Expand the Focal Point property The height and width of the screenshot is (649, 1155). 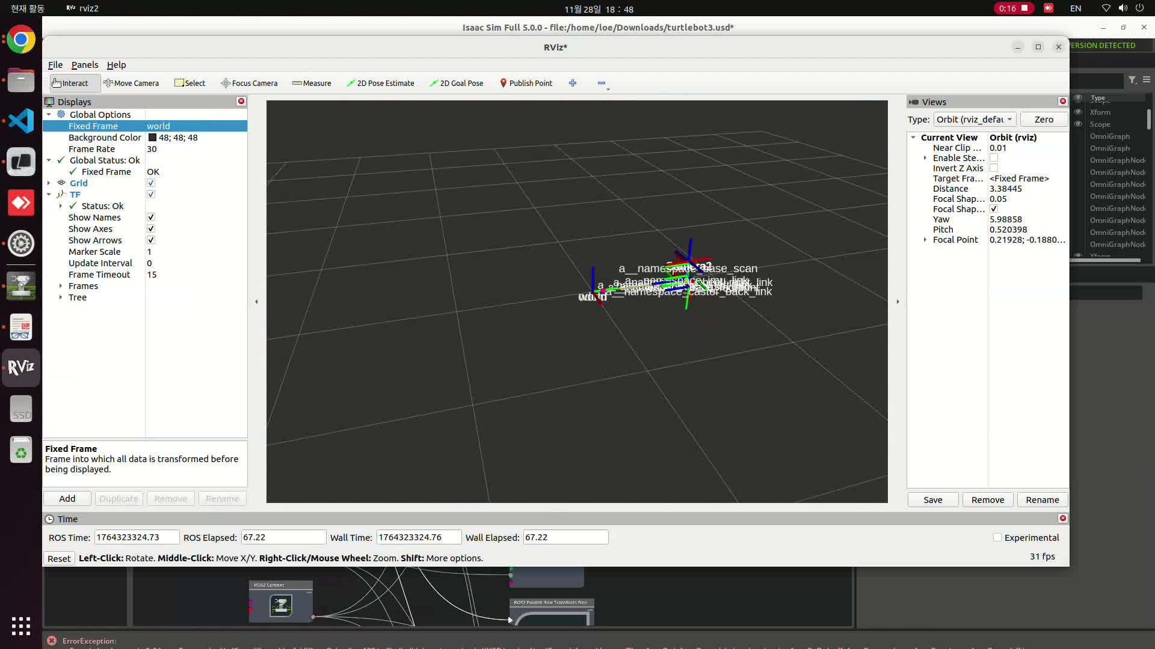point(925,240)
